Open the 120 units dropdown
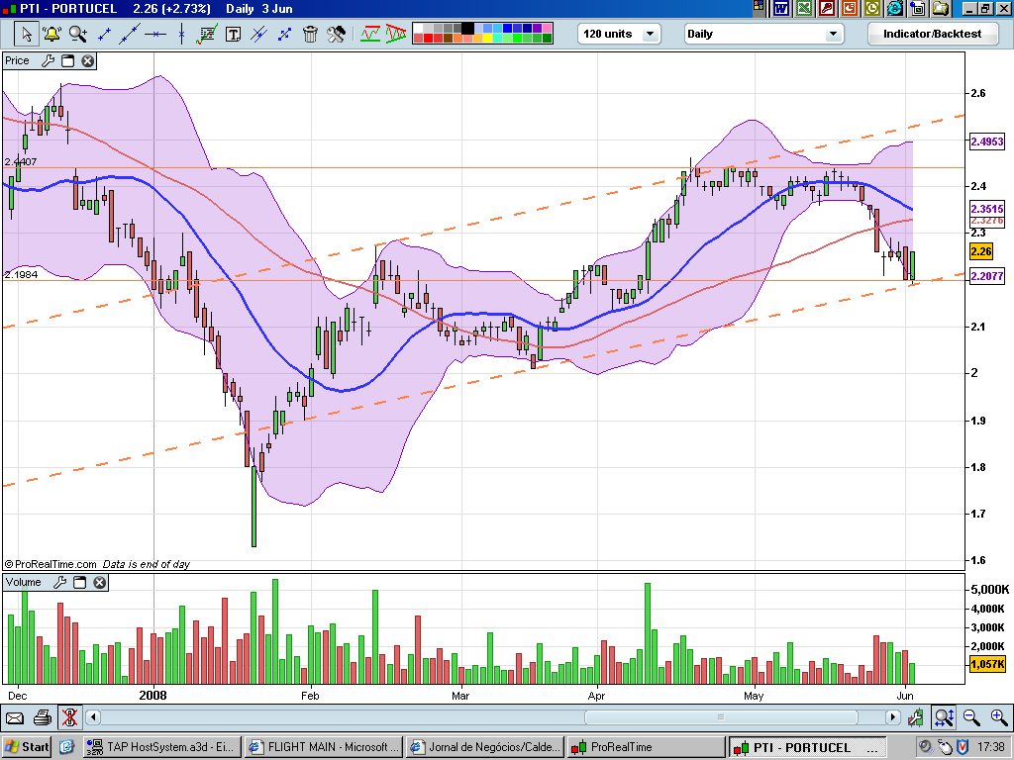Screen dimensions: 1014x760 pos(619,34)
